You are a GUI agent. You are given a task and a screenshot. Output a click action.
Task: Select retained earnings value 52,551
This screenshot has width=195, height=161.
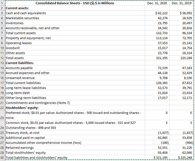click(x=157, y=148)
